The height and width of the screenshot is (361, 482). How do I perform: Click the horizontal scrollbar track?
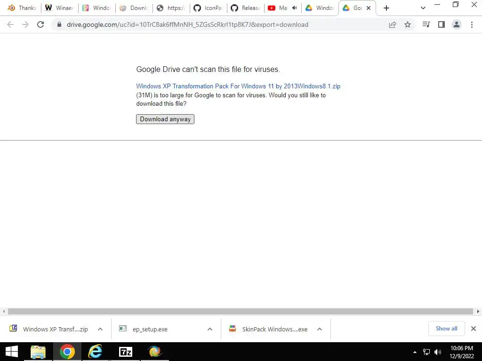pos(241,311)
